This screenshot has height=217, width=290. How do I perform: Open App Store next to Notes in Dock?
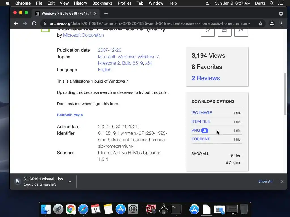tap(121, 209)
